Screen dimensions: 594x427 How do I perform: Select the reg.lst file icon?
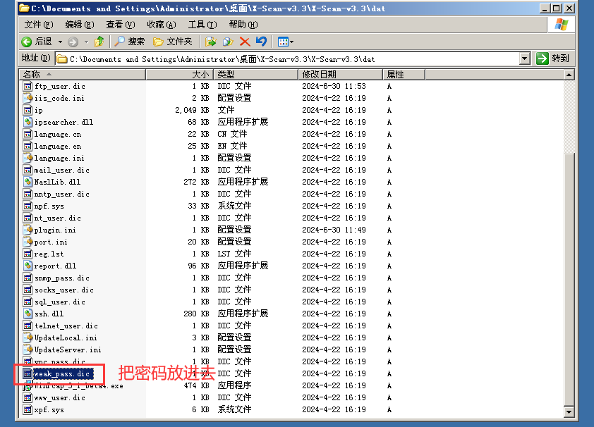click(x=28, y=254)
